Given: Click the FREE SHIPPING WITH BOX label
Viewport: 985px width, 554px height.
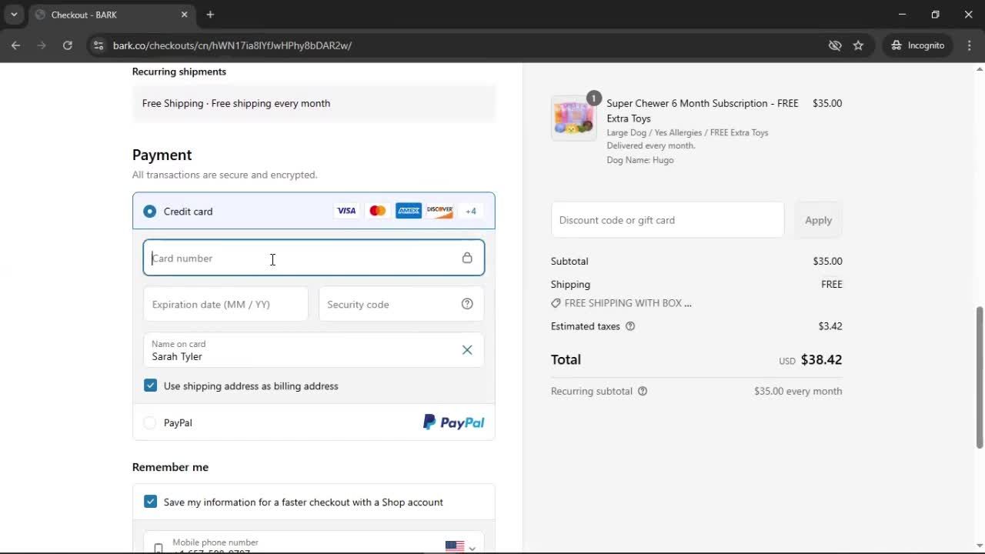Looking at the screenshot, I should [628, 303].
